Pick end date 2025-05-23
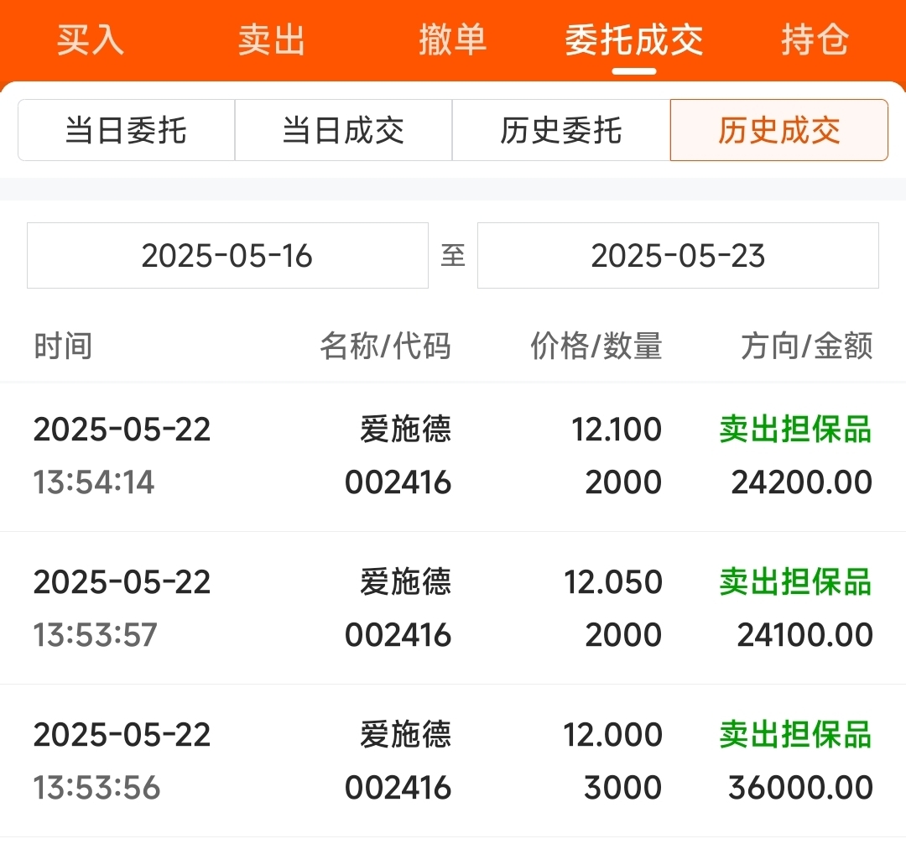906x844 pixels. click(678, 255)
